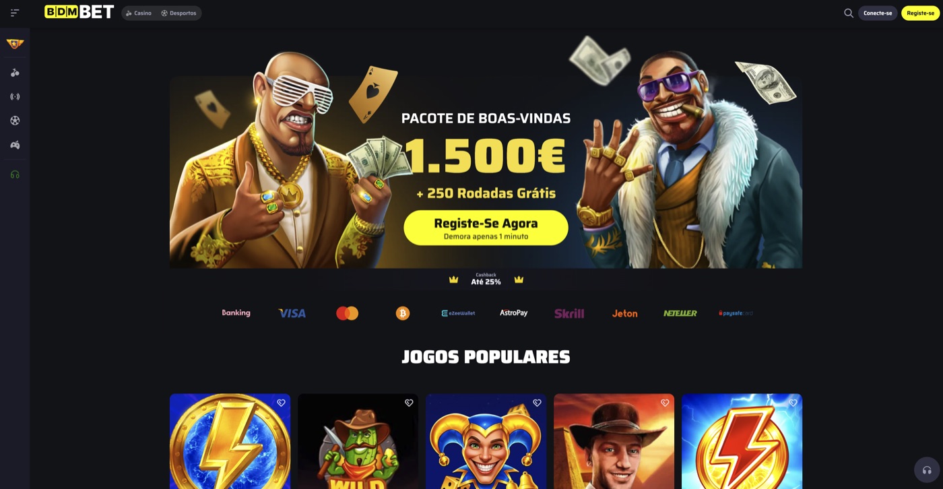Screen dimensions: 943x489
Task: Favorite the jester game with heart icon
Action: [x=537, y=403]
